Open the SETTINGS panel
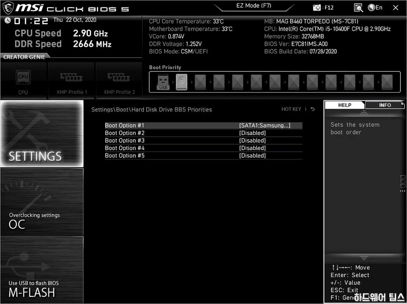 tap(42, 134)
